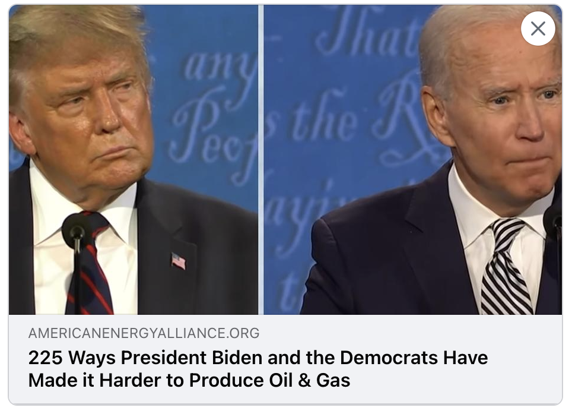Click the AMERICANENERGYALLIANCE.ORG domain label
This screenshot has width=572, height=417.
point(144,333)
